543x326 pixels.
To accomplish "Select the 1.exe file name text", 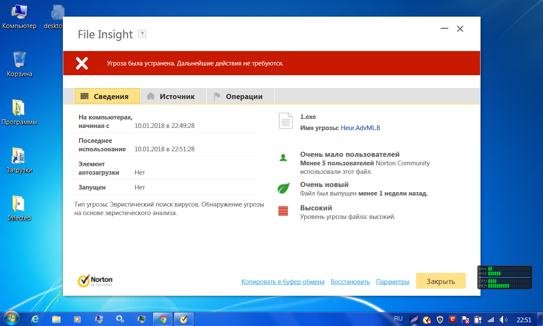I will (308, 117).
